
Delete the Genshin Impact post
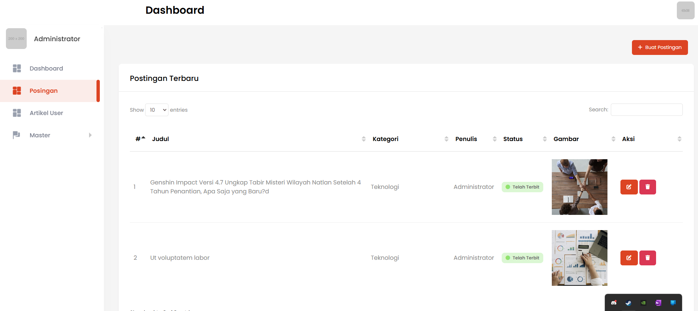coord(648,187)
